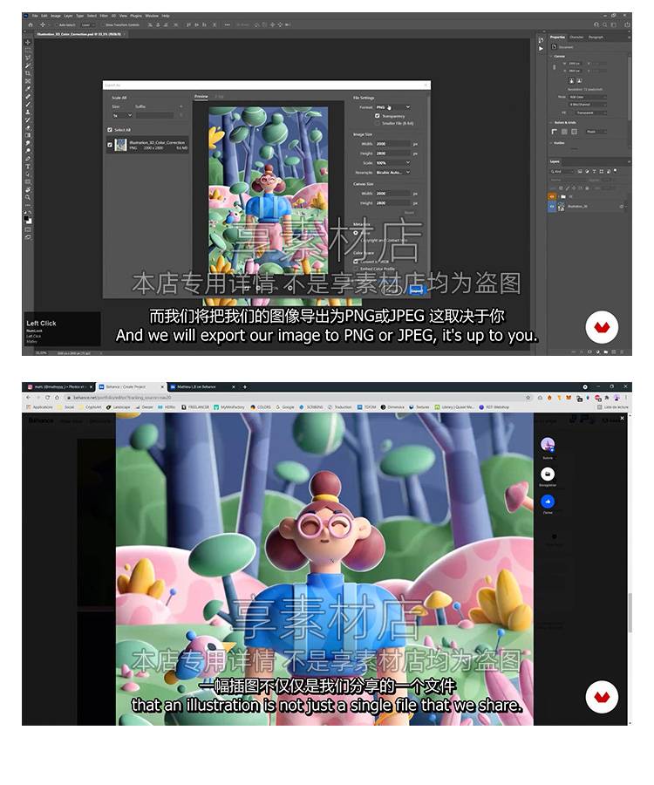Select the Zoom tool in Photoshop toolbar
Screen dimensions: 654x785
tap(28, 197)
